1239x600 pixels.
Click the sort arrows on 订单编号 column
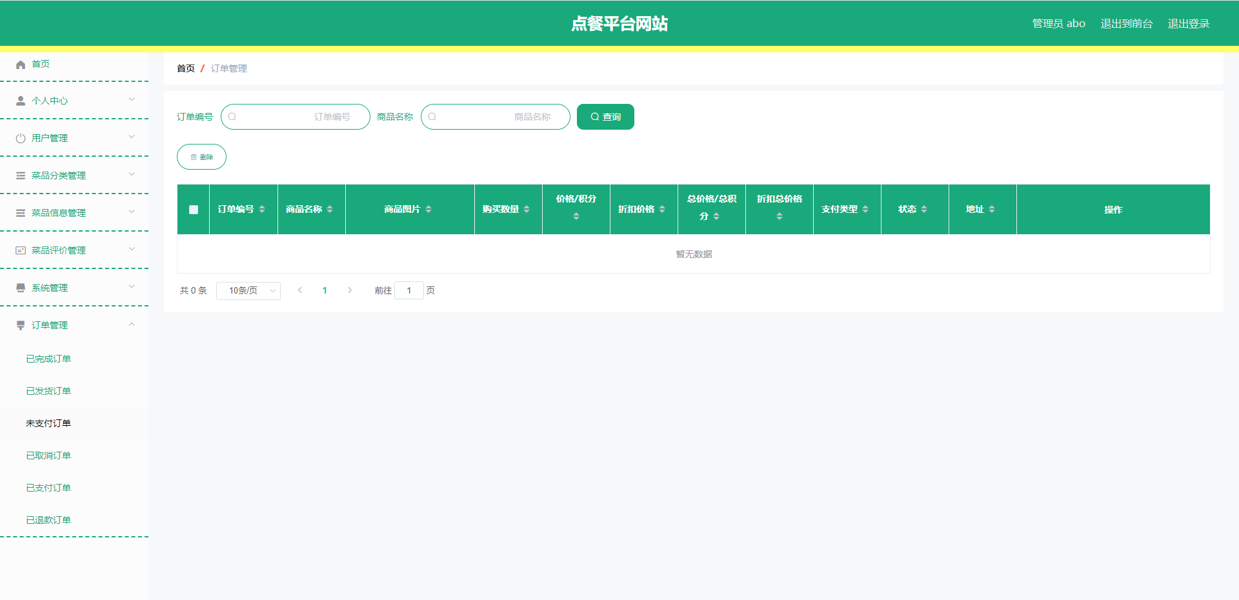(262, 210)
